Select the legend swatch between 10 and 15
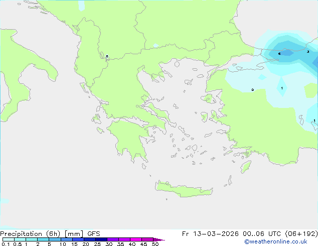Viewport: 318px width, 246px height. click(67, 239)
